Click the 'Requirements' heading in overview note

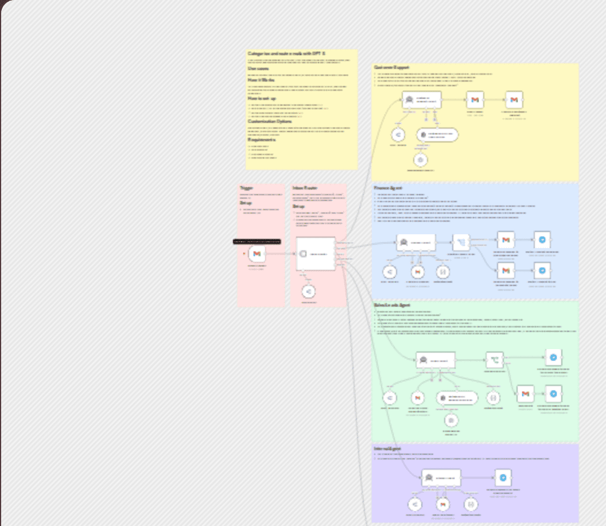pyautogui.click(x=262, y=139)
